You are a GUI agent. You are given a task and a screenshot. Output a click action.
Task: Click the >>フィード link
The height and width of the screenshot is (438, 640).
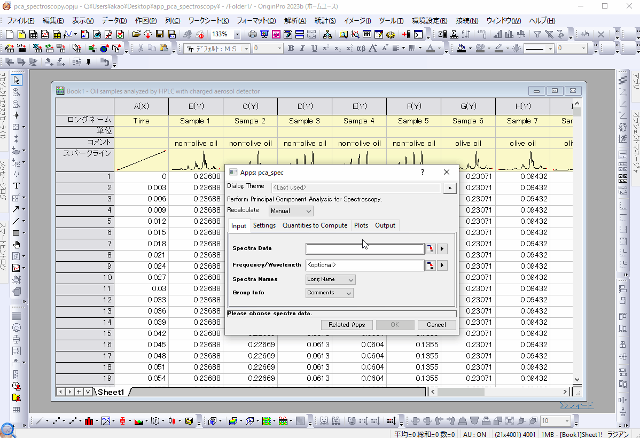(x=576, y=405)
